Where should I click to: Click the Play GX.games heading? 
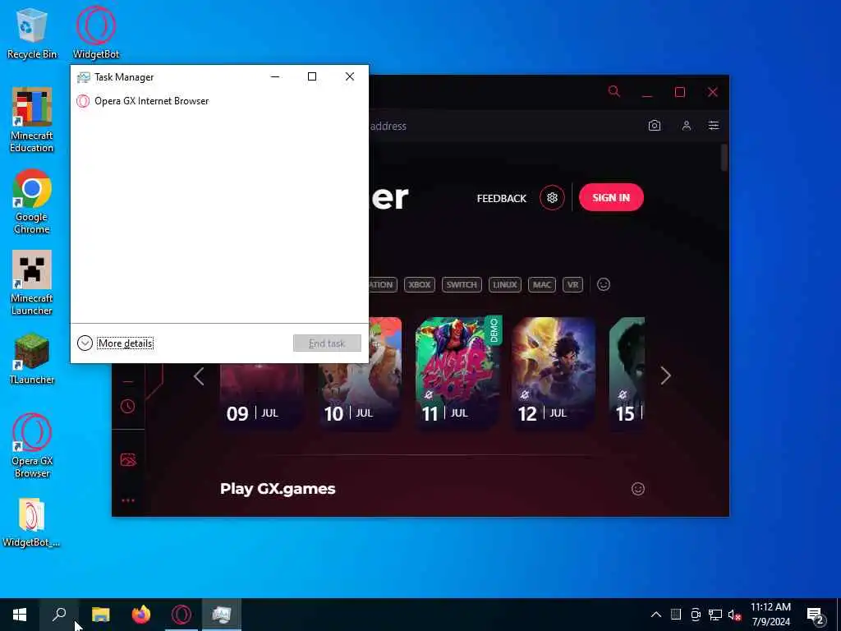(278, 489)
